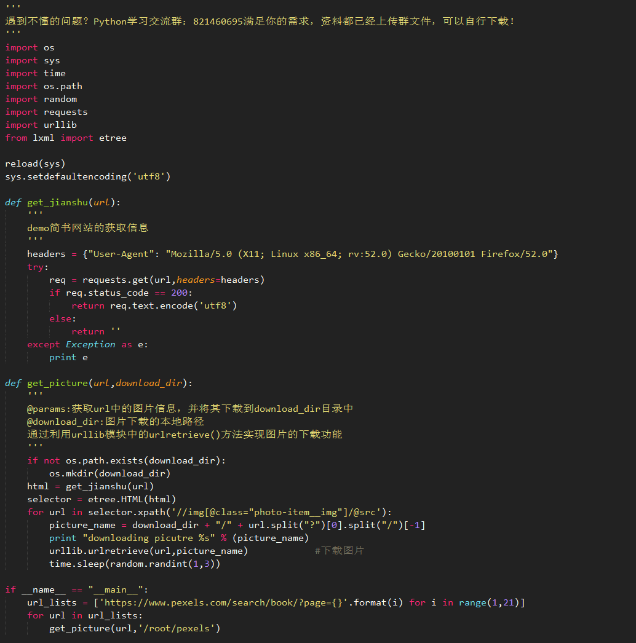Click the line returning an empty string

point(96,332)
